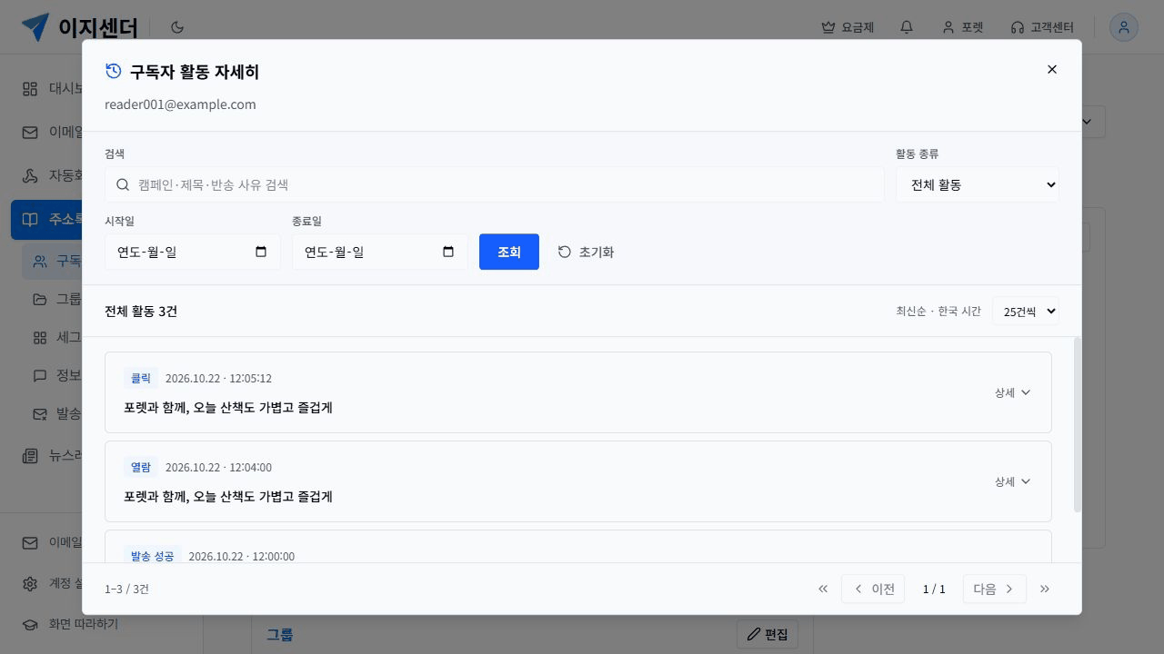Click the 전체 활동 3건 count text
This screenshot has width=1164, height=654.
tap(141, 311)
